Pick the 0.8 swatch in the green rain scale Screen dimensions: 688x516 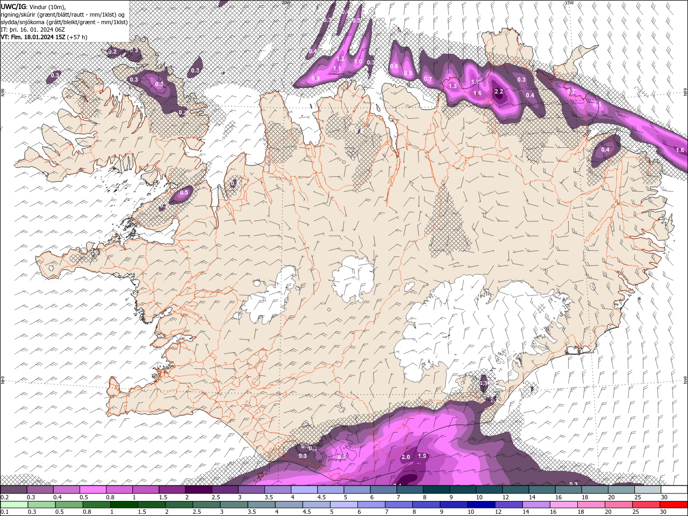pos(96,505)
